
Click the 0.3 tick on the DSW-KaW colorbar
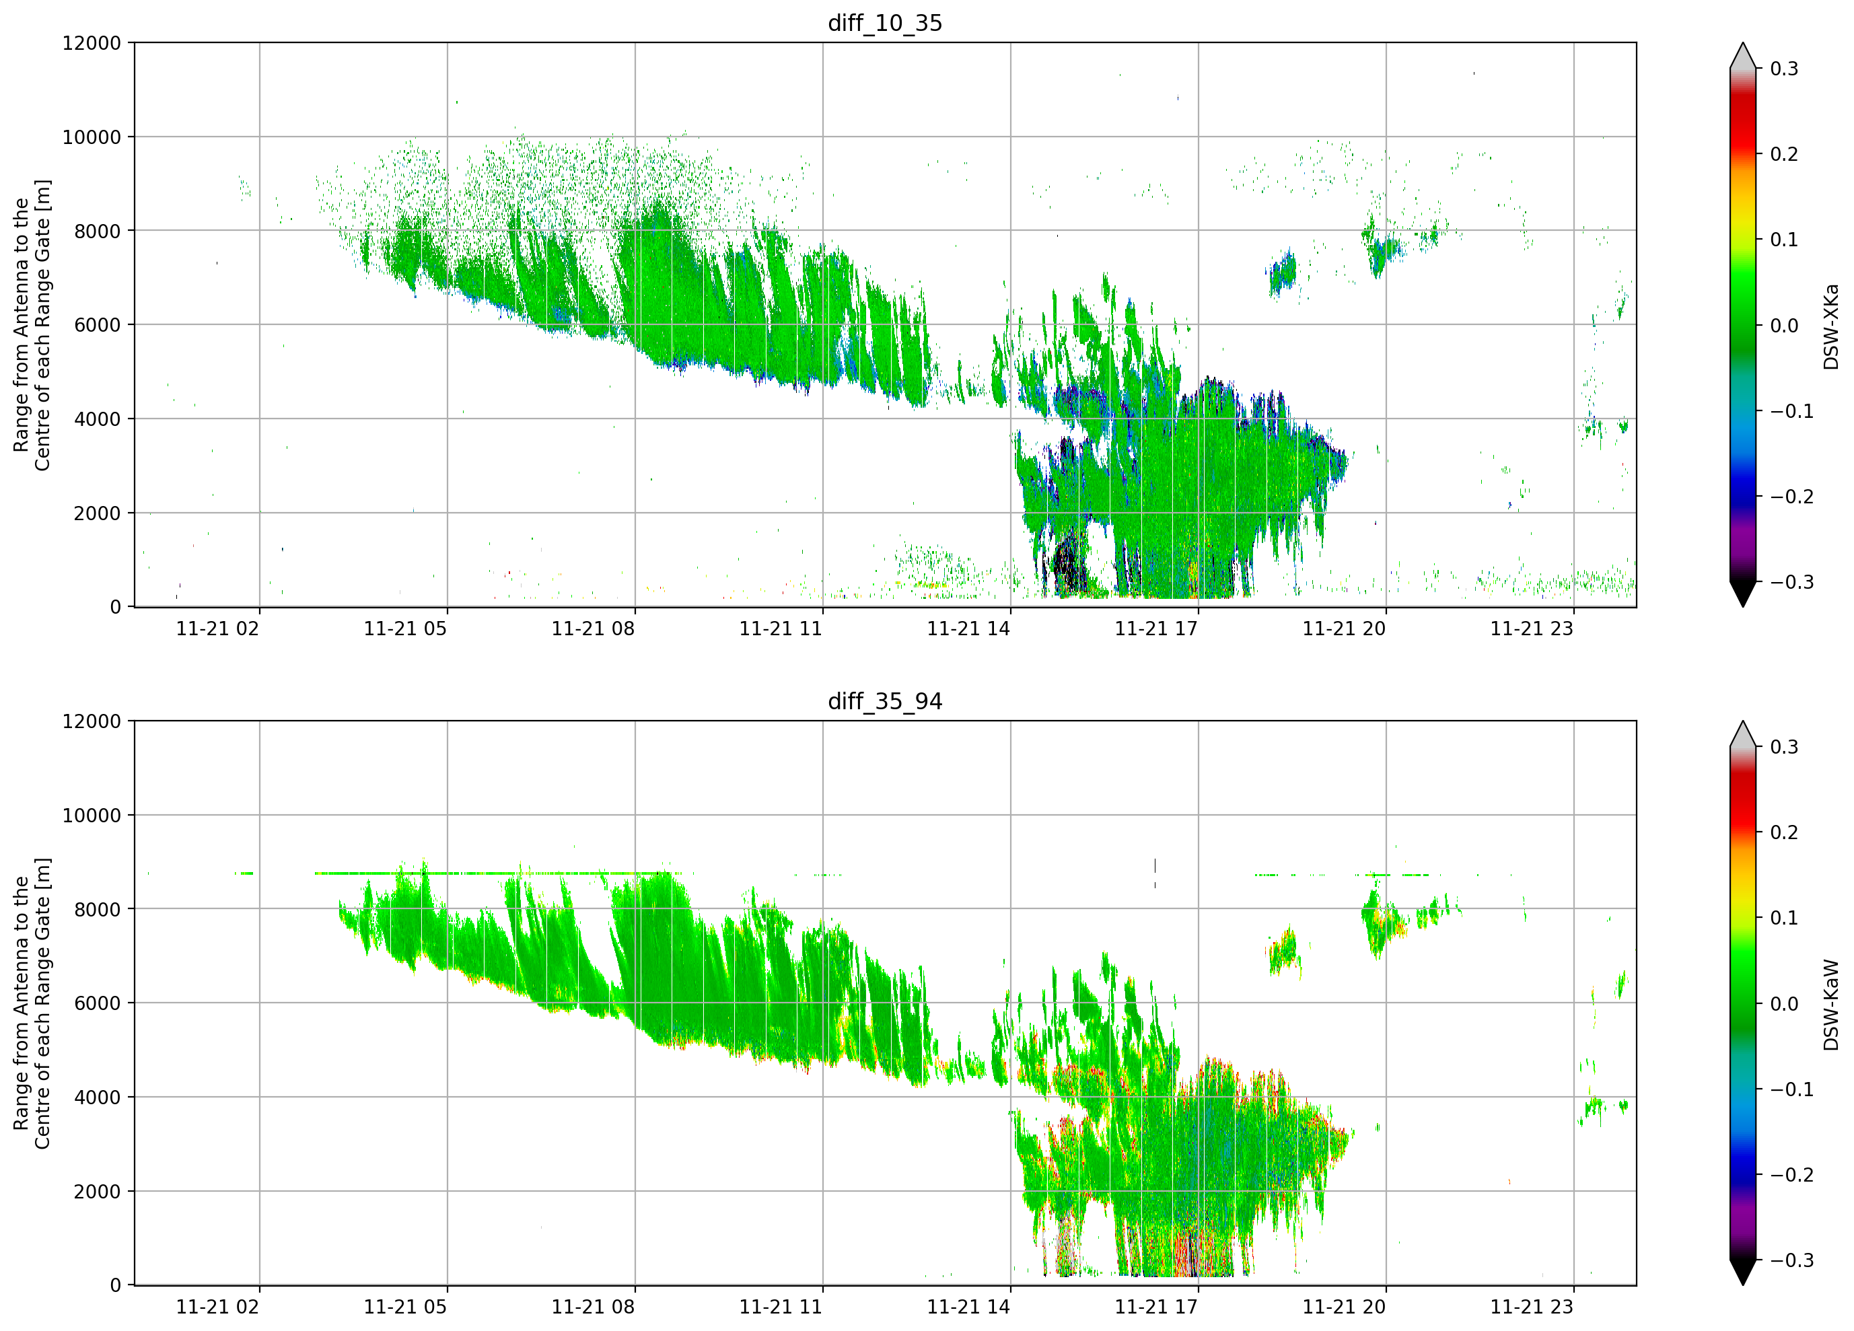click(x=1785, y=747)
